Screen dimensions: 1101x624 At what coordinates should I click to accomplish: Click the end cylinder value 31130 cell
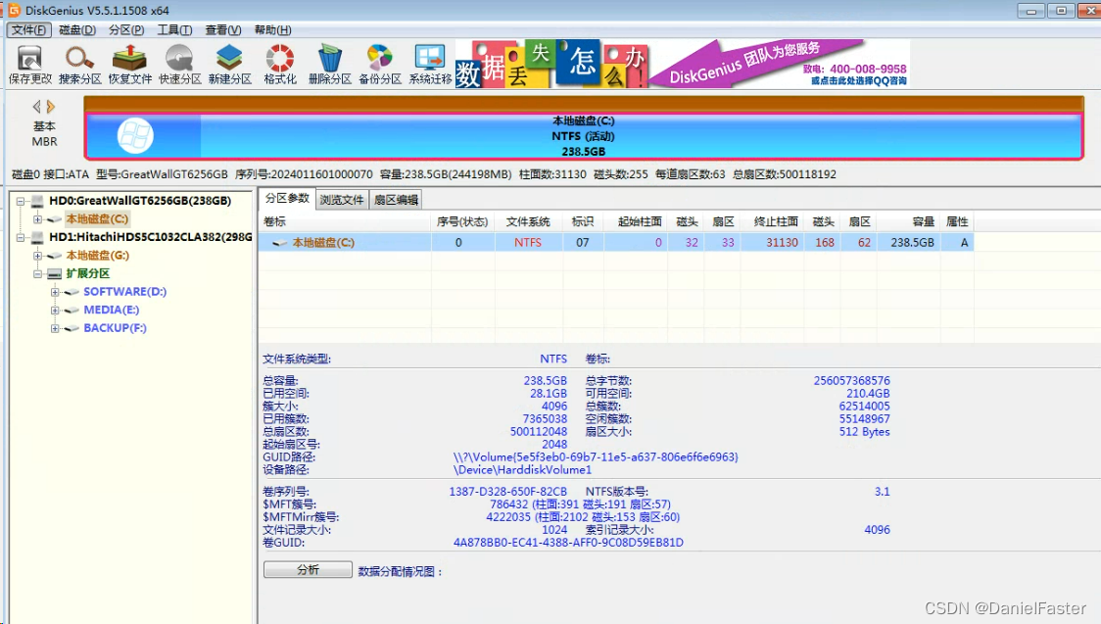click(x=775, y=243)
